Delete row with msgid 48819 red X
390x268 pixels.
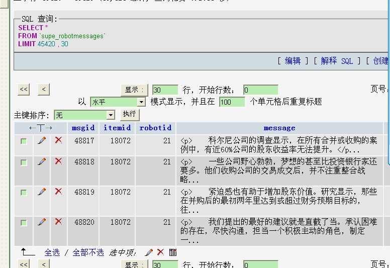[58, 192]
